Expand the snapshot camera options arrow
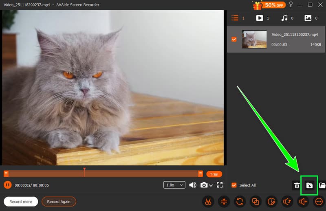This screenshot has width=326, height=211. coord(211,186)
